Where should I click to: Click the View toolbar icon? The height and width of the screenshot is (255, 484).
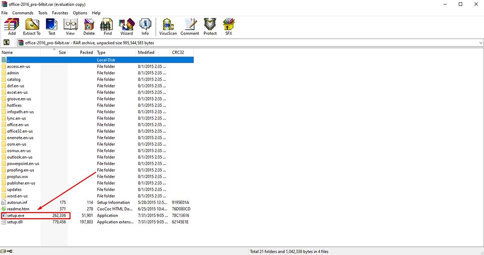pyautogui.click(x=71, y=27)
